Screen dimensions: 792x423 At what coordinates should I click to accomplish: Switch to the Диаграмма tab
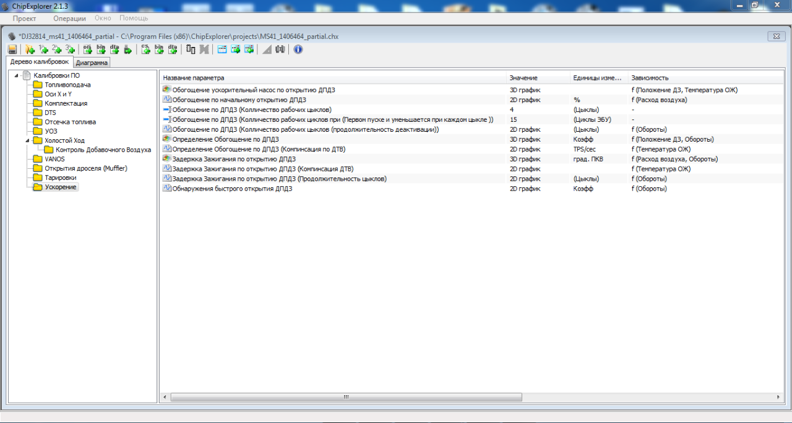pos(92,62)
